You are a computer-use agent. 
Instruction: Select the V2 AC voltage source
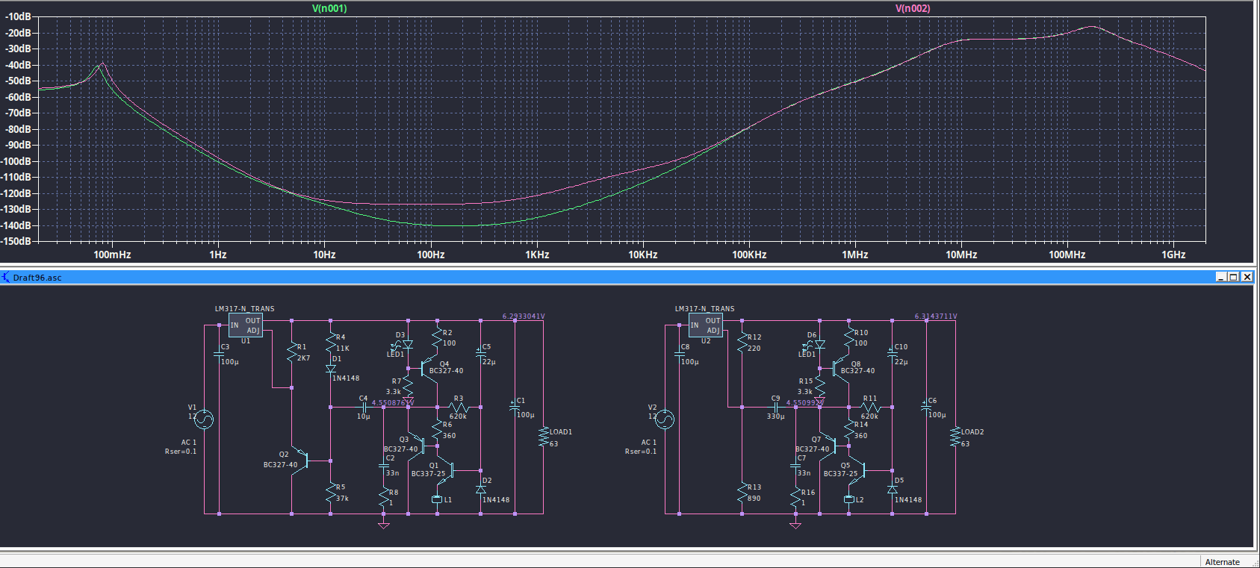[x=664, y=419]
